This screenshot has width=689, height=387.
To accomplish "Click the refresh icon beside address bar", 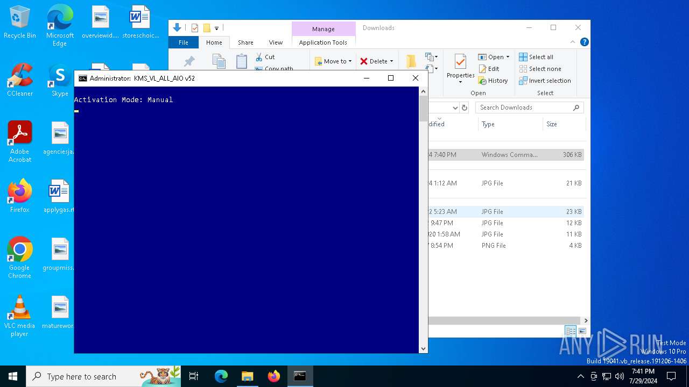I will pos(465,107).
